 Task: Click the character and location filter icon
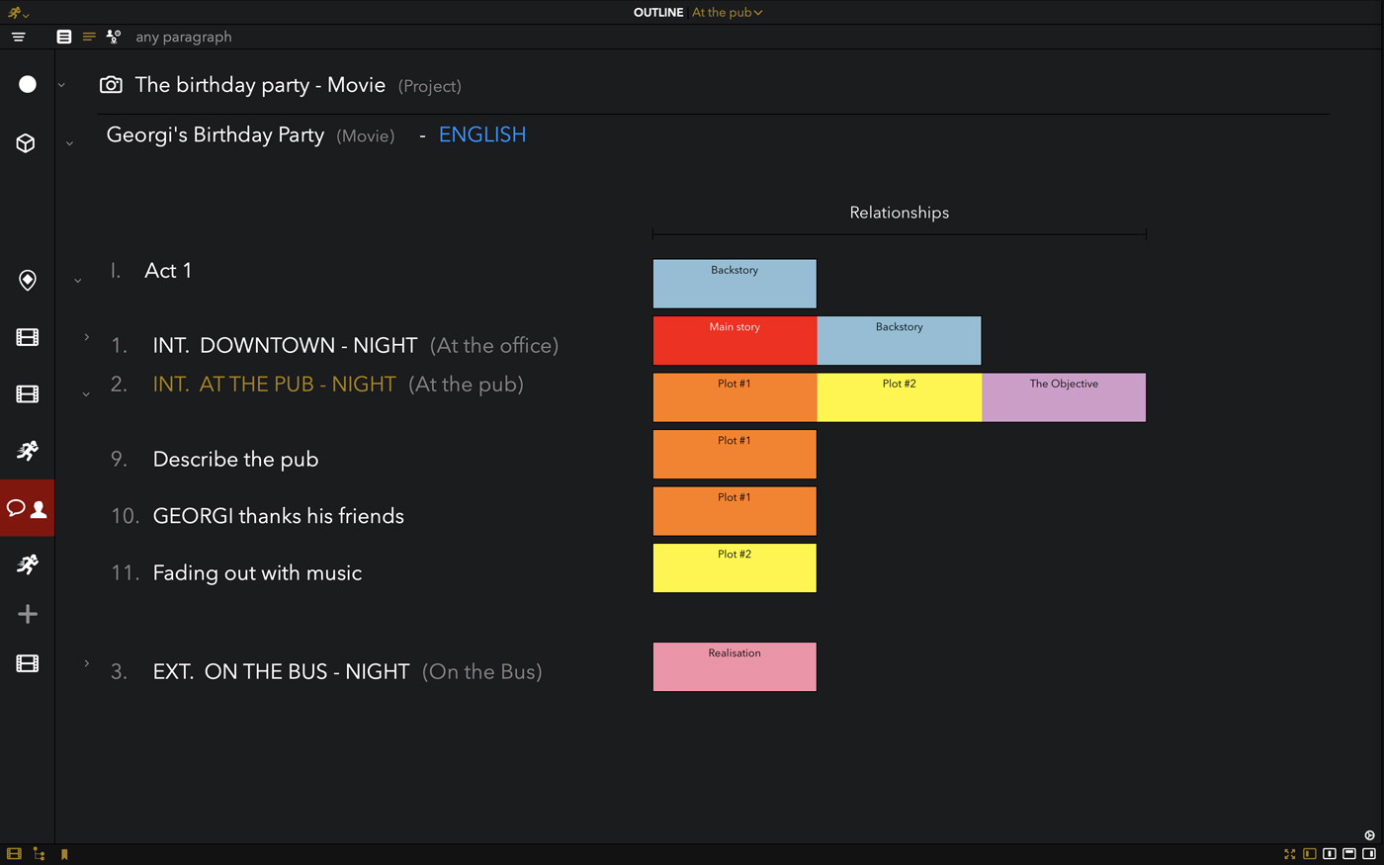(114, 37)
